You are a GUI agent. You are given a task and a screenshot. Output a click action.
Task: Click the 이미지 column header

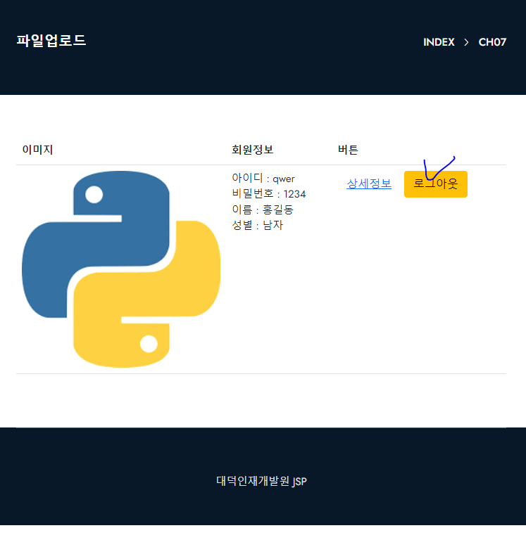pos(38,150)
